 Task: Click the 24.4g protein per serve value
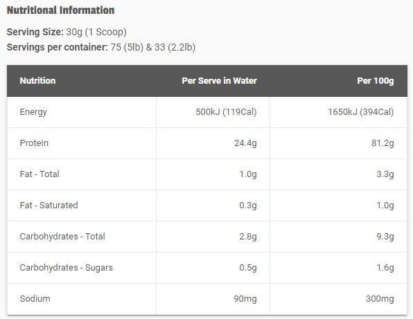tap(245, 143)
